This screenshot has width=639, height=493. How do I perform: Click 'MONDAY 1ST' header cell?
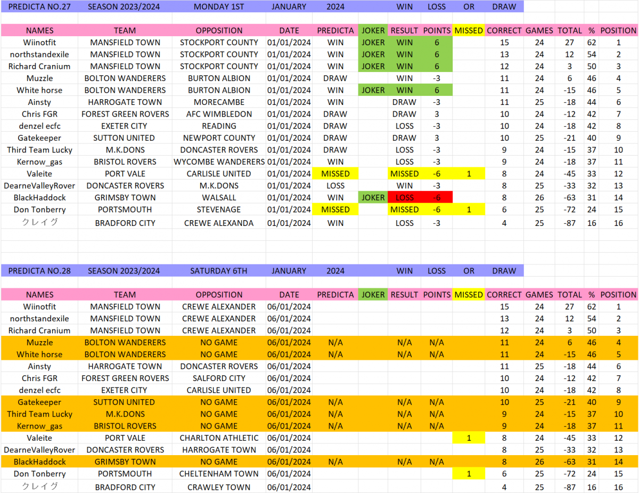(x=219, y=6)
